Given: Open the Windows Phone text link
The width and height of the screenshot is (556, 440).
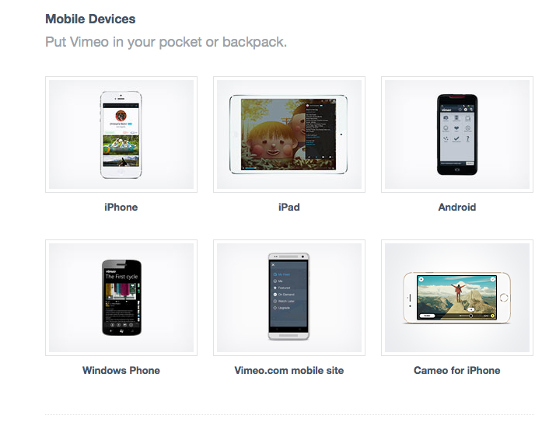Looking at the screenshot, I should click(x=121, y=371).
